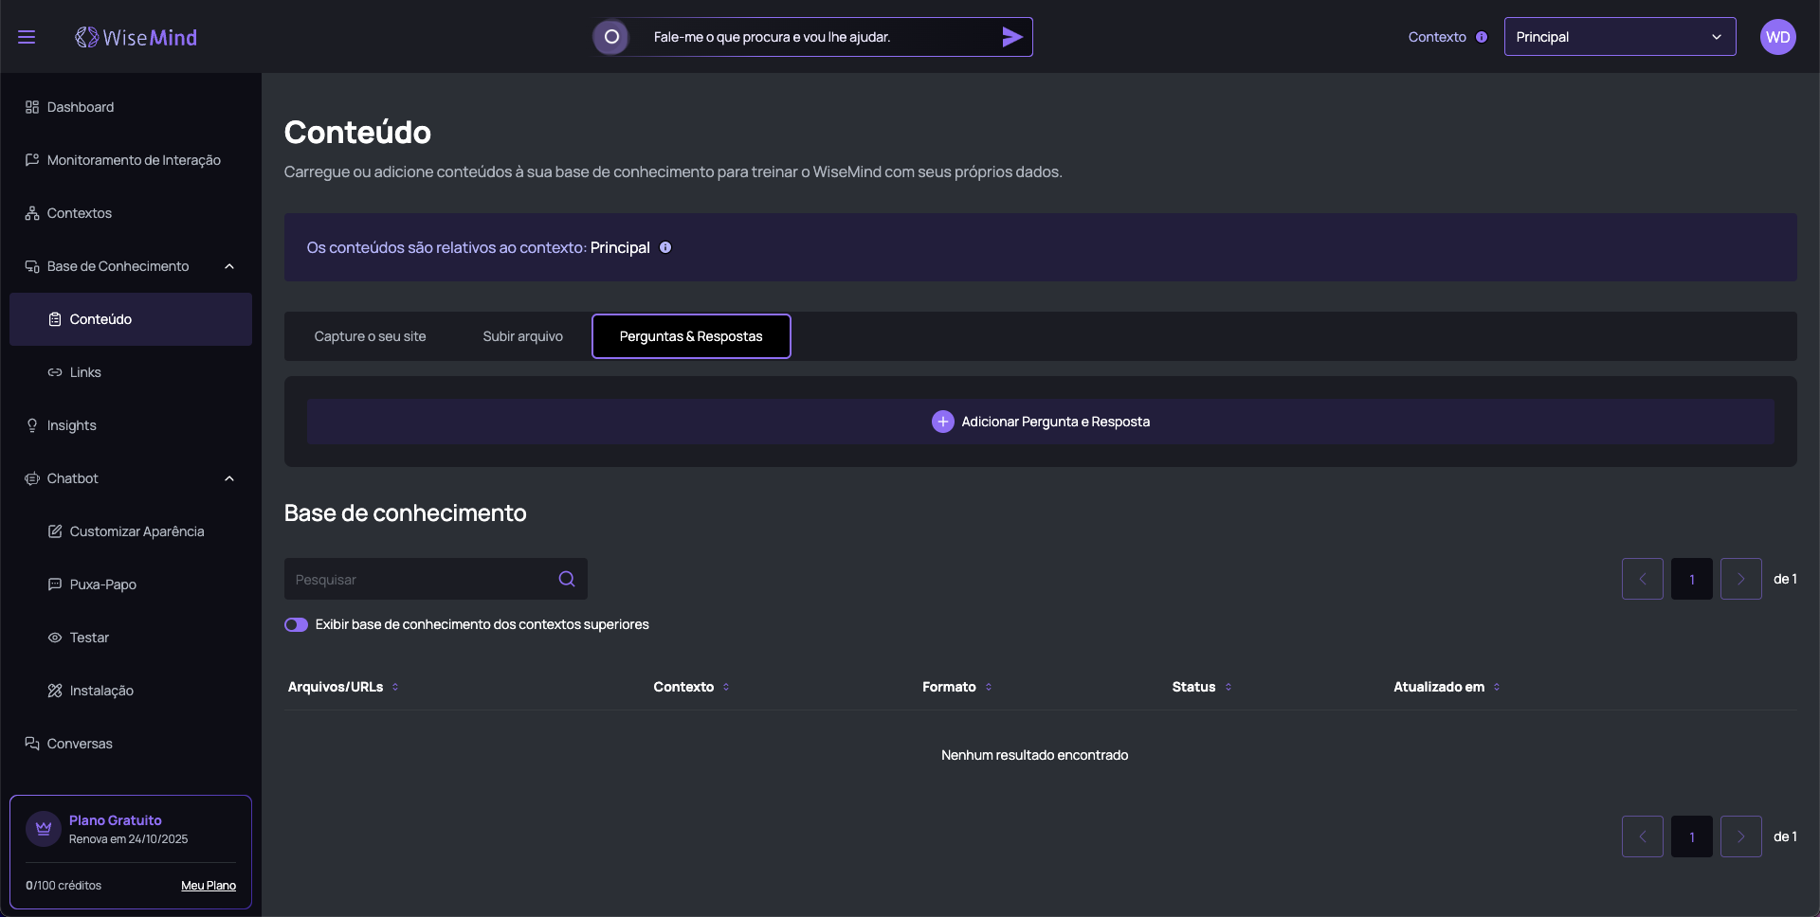
Task: Open Insights in the sidebar
Action: coord(72,425)
